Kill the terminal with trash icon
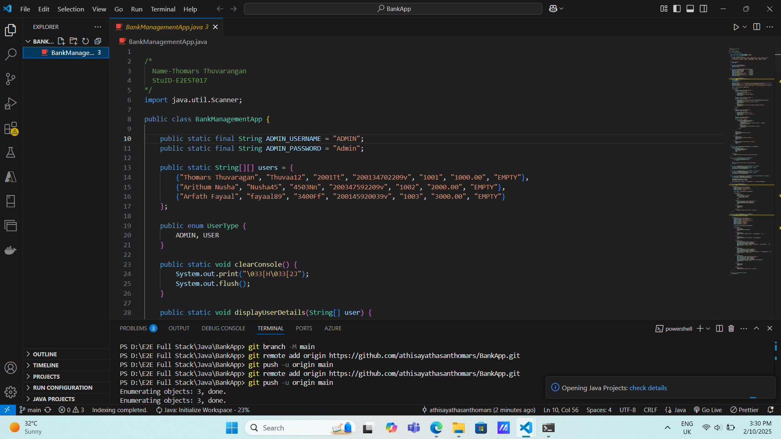Screen dimensions: 781x439 coord(731,328)
